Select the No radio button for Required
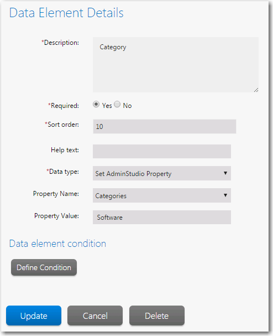This screenshot has height=336, width=273. (117, 105)
